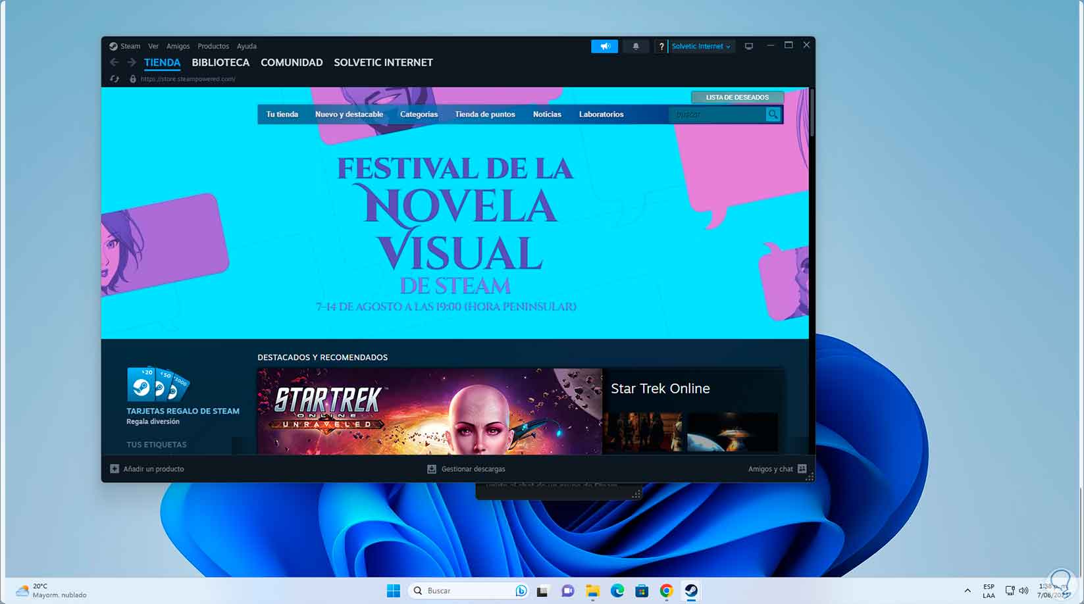Click the plus icon beside Añadir un producto

[x=115, y=469]
